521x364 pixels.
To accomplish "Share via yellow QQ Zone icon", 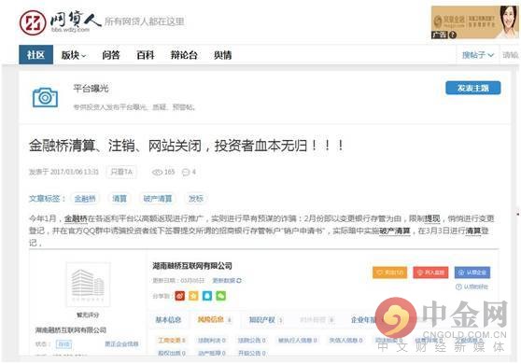I will point(193,296).
